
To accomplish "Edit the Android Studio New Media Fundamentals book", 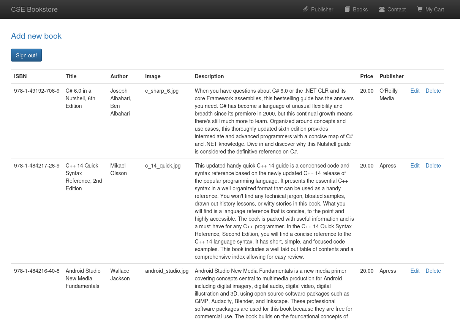I will 415,271.
